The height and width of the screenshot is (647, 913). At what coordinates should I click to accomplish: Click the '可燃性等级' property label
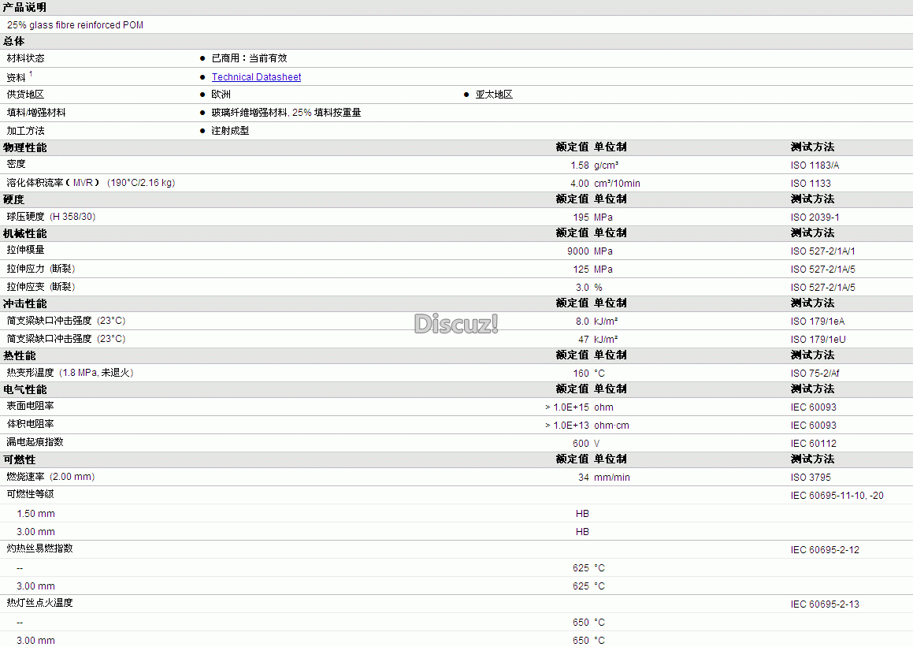pyautogui.click(x=30, y=494)
